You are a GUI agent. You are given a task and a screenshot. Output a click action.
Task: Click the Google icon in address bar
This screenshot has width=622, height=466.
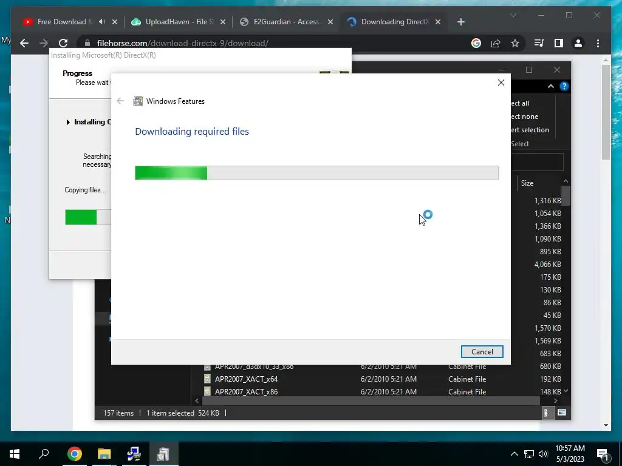click(x=476, y=43)
